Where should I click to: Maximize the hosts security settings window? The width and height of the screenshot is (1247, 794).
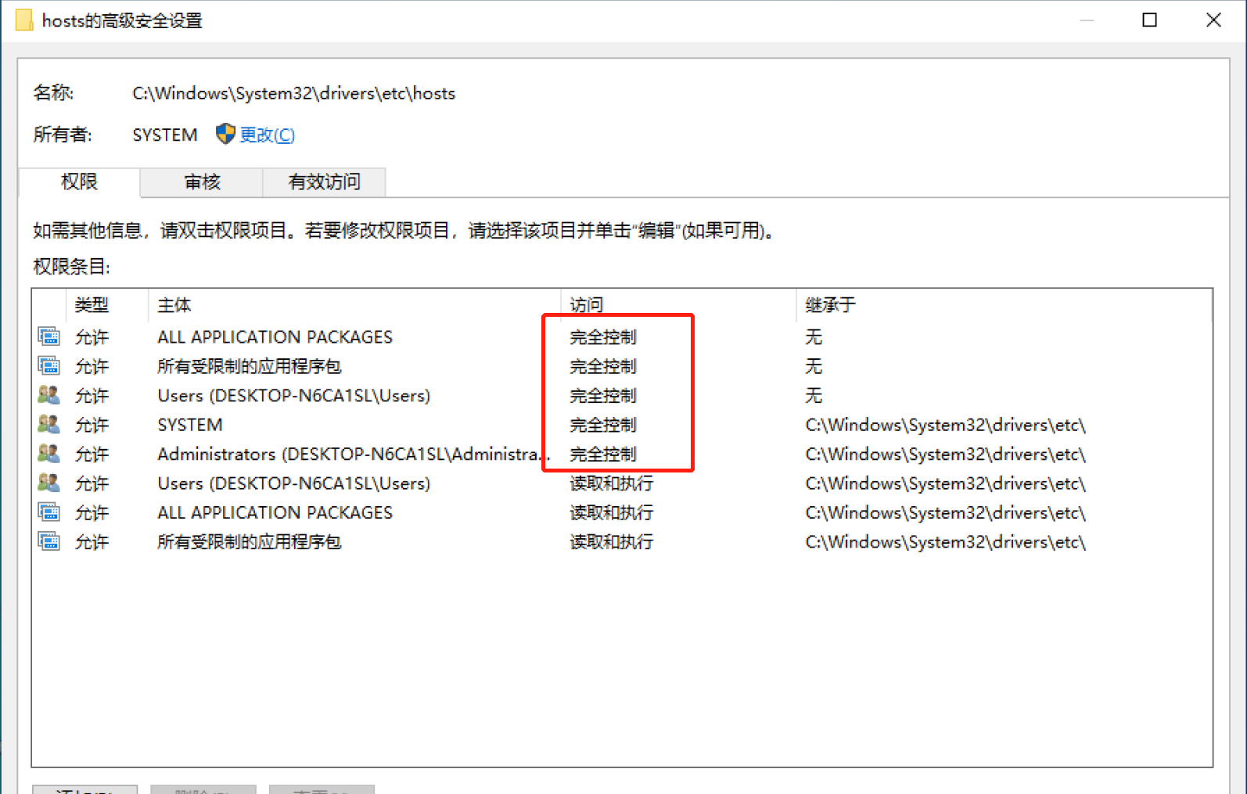(1149, 20)
